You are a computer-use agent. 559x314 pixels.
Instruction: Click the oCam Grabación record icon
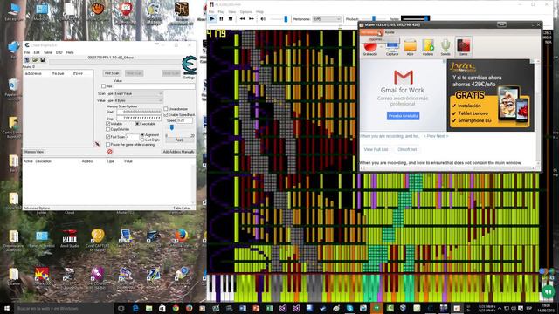370,48
